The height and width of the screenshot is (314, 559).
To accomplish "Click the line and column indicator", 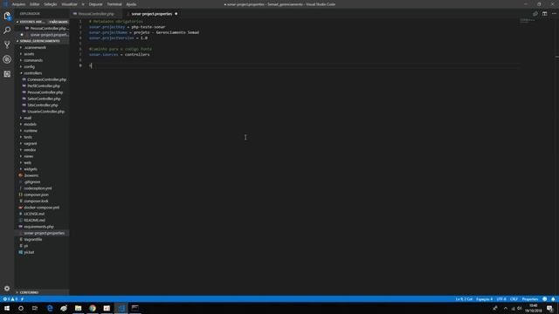I will [464, 299].
